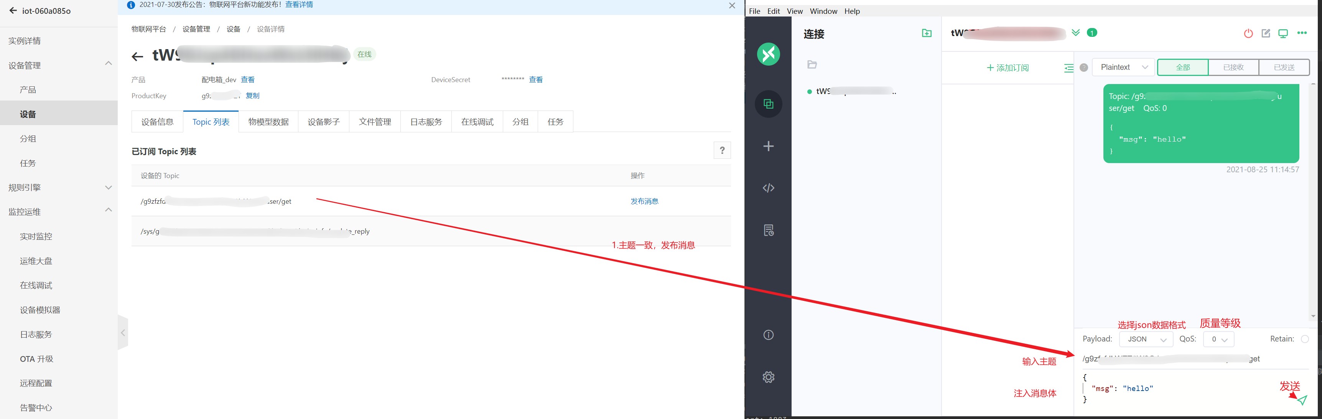Click the 添加订阅 button
This screenshot has width=1322, height=419.
[x=1008, y=68]
